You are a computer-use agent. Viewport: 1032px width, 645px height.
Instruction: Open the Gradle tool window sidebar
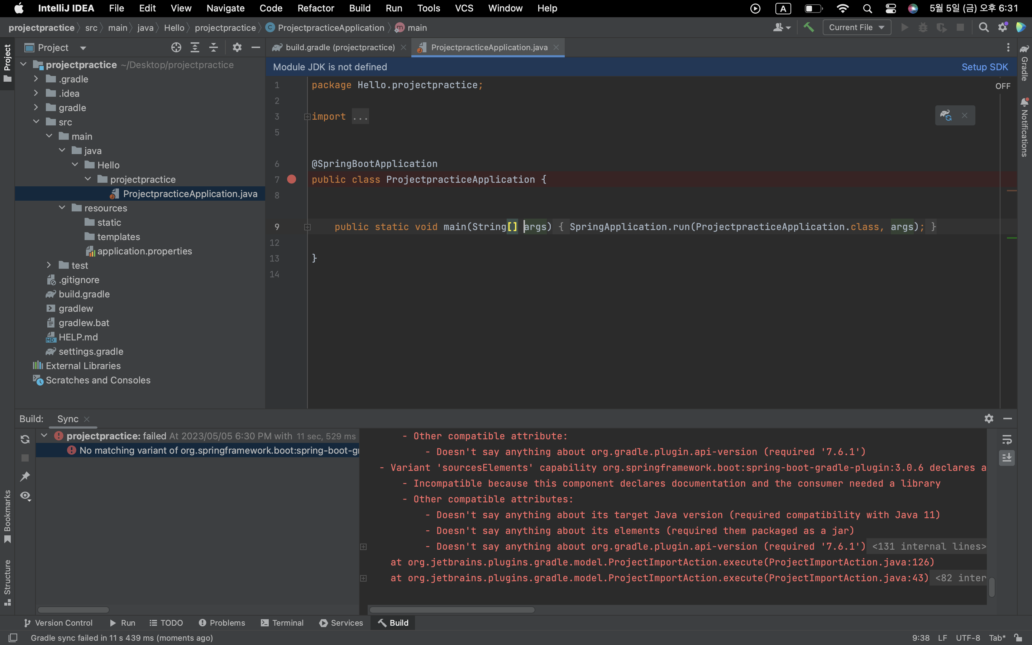coord(1024,63)
